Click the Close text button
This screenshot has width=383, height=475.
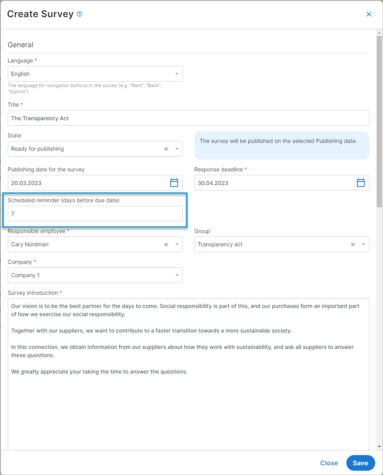coord(329,463)
